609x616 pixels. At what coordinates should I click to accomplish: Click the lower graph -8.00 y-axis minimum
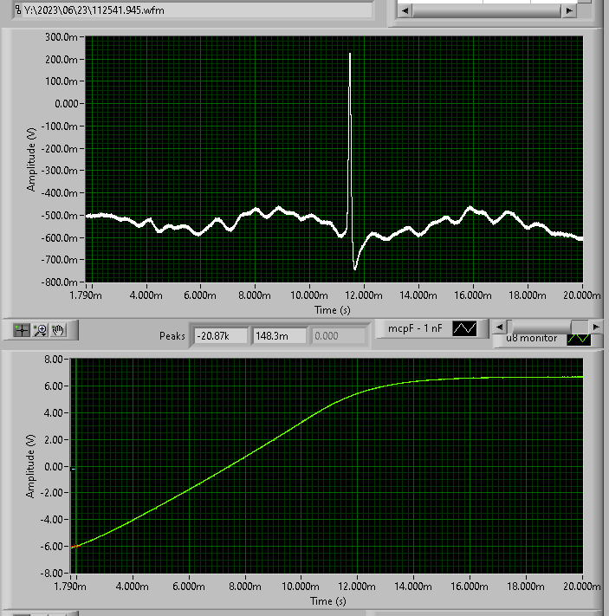[52, 574]
